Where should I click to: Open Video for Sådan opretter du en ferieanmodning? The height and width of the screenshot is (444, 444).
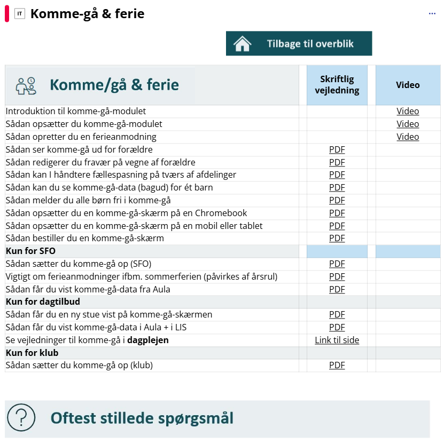[x=408, y=137]
